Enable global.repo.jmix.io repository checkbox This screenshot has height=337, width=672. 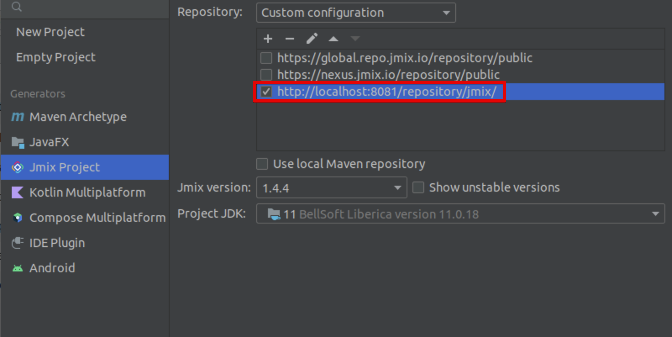point(266,58)
